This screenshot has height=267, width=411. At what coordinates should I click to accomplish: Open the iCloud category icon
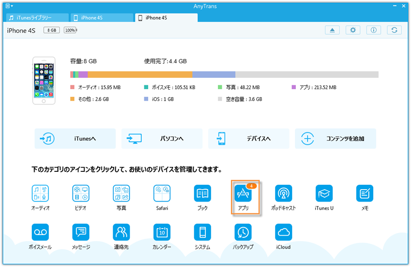point(283,232)
